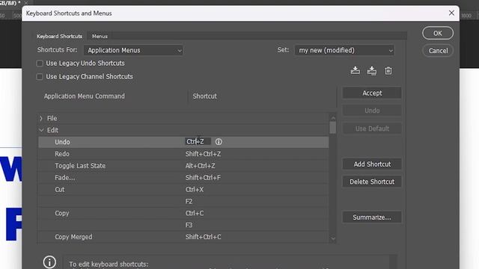Collapse the Edit menu group
Viewport: 479px width, 269px height.
(41, 130)
